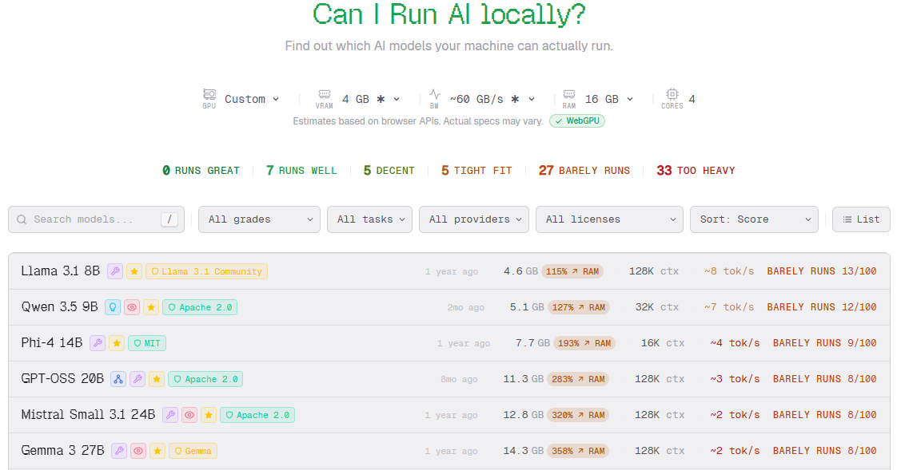901x470 pixels.
Task: Open the All grades filter dropdown
Action: point(259,219)
